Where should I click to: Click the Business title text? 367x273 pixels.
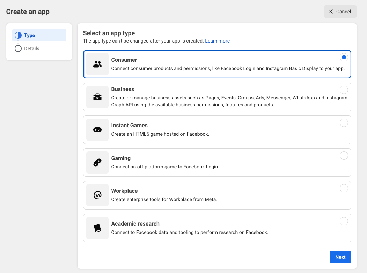pos(123,89)
